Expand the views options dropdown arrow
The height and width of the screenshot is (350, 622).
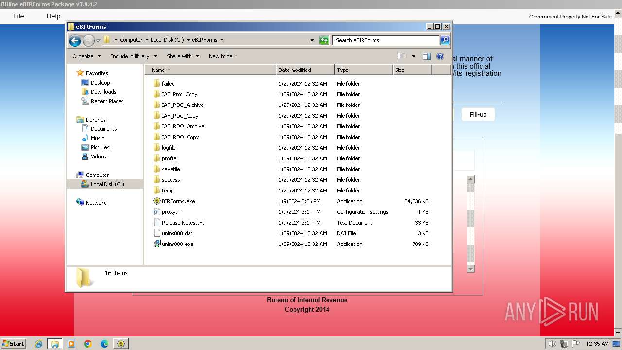tap(414, 56)
